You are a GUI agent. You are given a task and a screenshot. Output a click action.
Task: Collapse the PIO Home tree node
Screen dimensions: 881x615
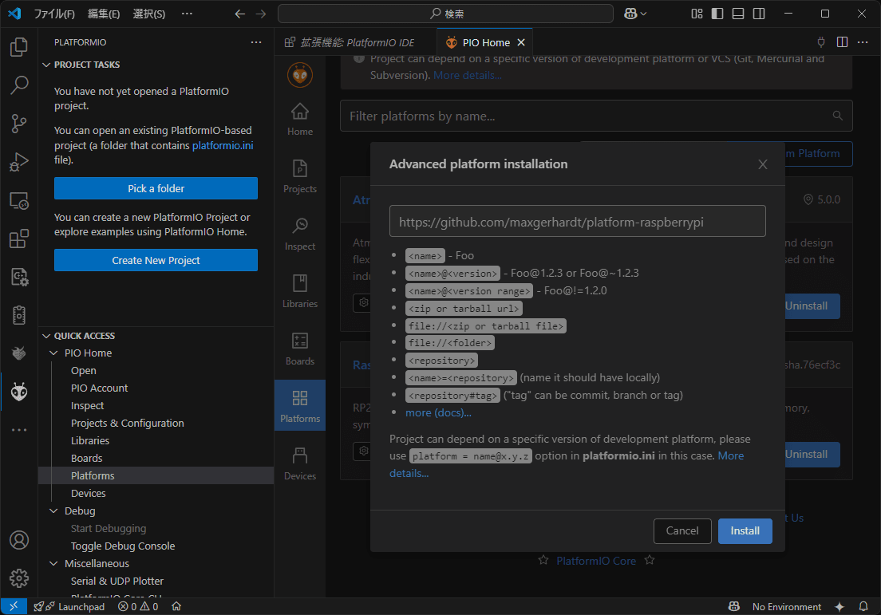pos(54,353)
